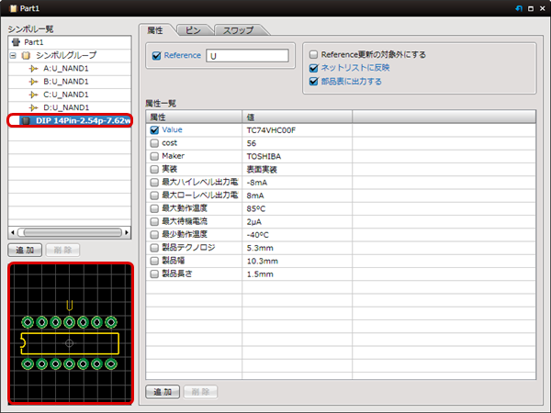Toggle the netlist reflection checkbox
Image resolution: width=551 pixels, height=413 pixels.
tap(313, 68)
